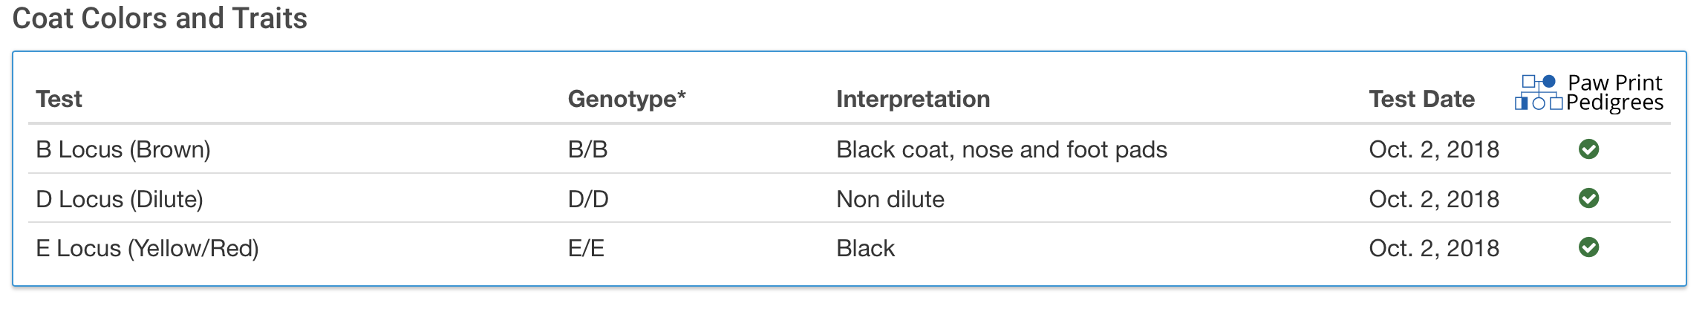Select "Black coat, nose and foot pads" text
Screen dimensions: 1705x309
click(1001, 149)
